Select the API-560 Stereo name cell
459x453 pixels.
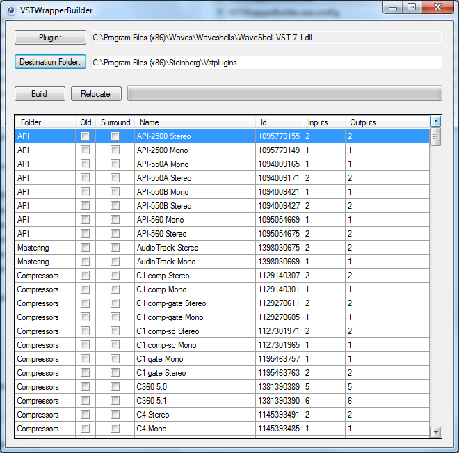(x=195, y=234)
